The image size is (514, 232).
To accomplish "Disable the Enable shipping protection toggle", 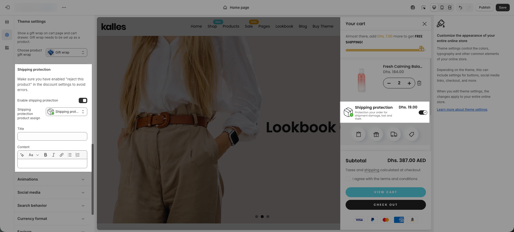I will coord(83,100).
